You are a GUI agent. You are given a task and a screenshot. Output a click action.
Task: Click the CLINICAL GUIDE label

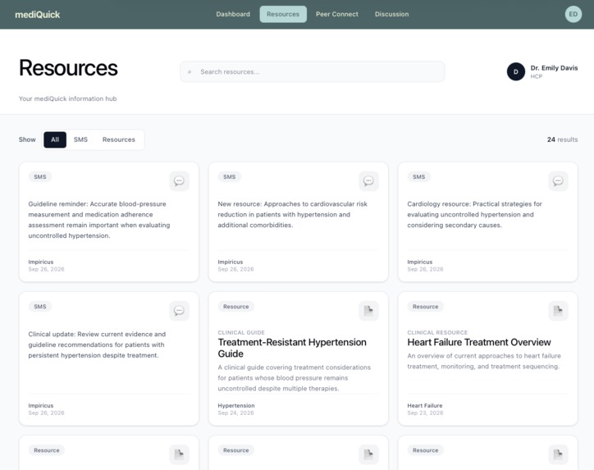coord(241,332)
